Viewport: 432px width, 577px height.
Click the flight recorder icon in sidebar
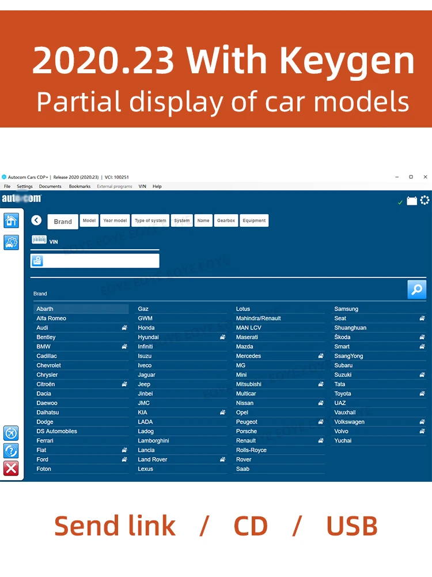point(11,433)
